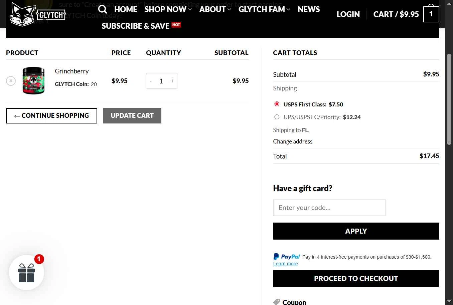Screen dimensions: 453x305
Task: Click the coupon tag icon
Action: click(x=277, y=302)
